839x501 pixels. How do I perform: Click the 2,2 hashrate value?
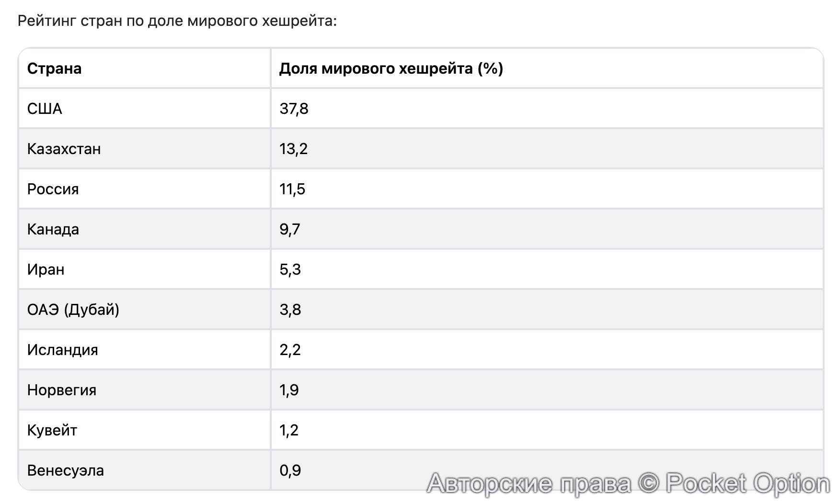click(290, 350)
